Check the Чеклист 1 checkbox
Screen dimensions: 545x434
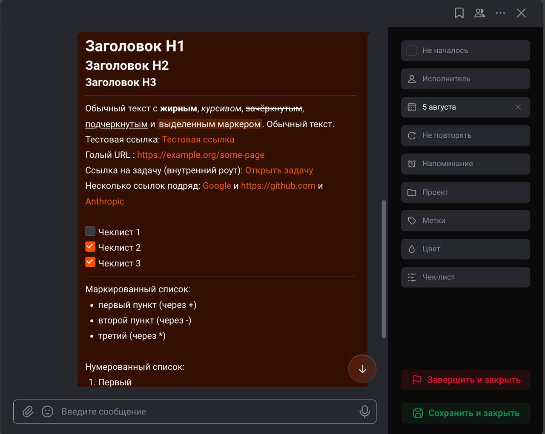click(90, 231)
